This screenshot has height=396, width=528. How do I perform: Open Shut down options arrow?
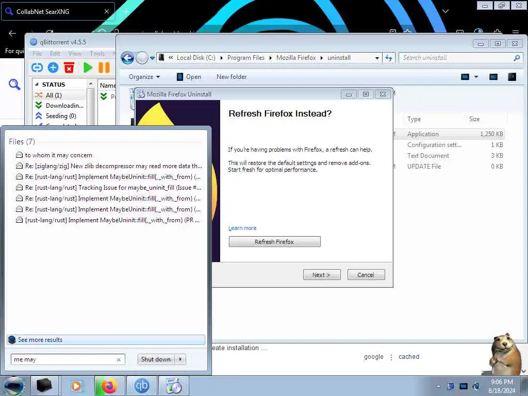[x=180, y=359]
